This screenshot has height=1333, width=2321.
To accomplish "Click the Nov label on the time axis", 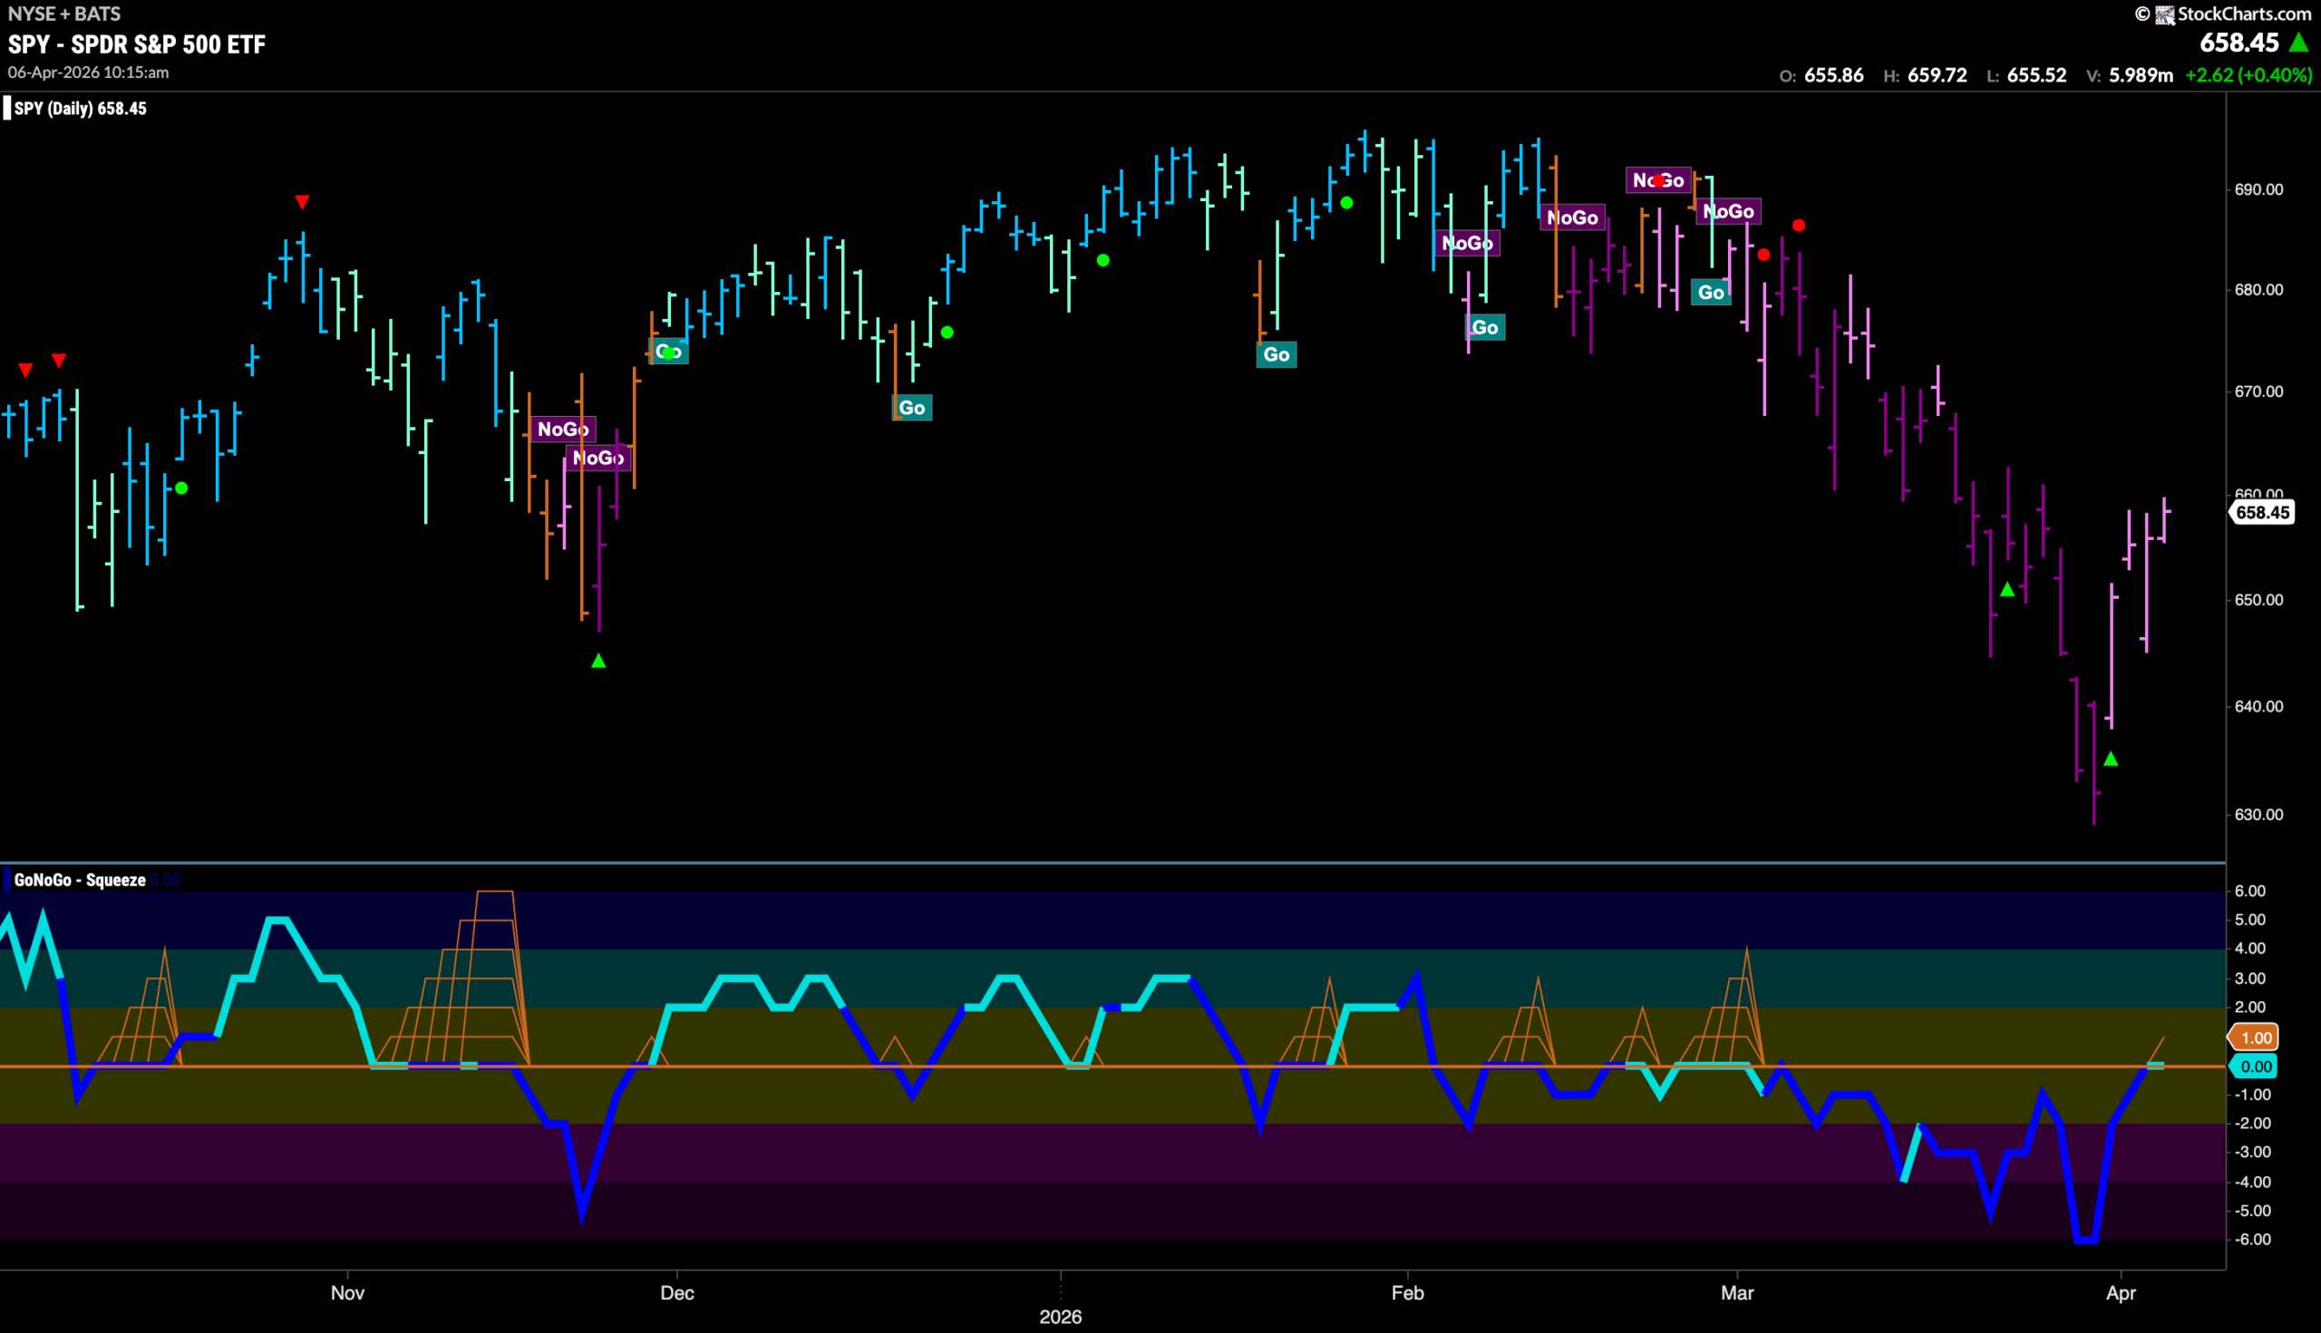I will (x=347, y=1293).
